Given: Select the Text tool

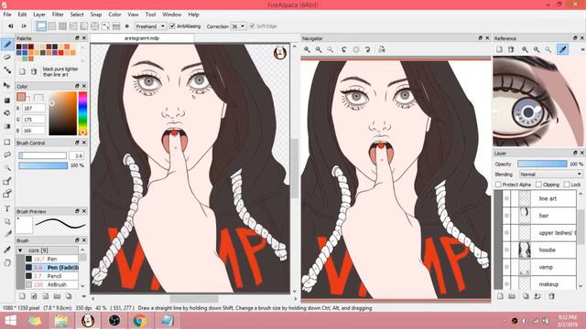Looking at the screenshot, I should pos(7,209).
